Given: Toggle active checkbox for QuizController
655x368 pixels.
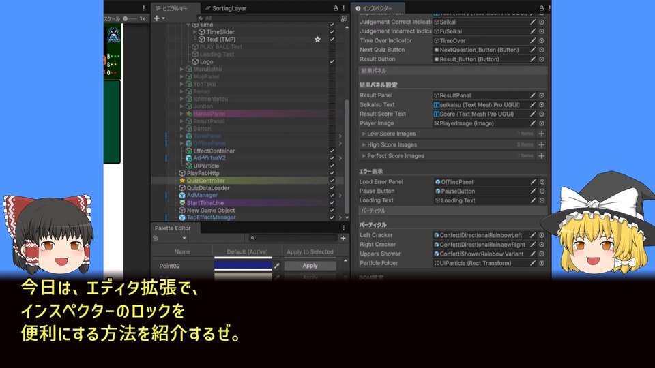Looking at the screenshot, I should (332, 181).
